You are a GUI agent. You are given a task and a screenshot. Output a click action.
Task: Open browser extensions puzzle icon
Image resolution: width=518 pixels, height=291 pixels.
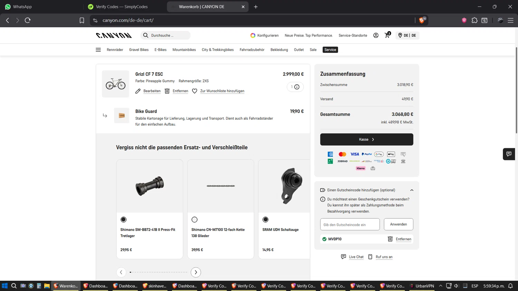tap(474, 20)
